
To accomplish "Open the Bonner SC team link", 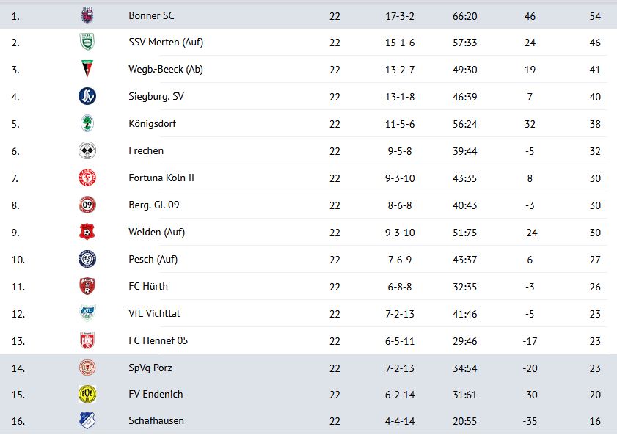I will [151, 15].
